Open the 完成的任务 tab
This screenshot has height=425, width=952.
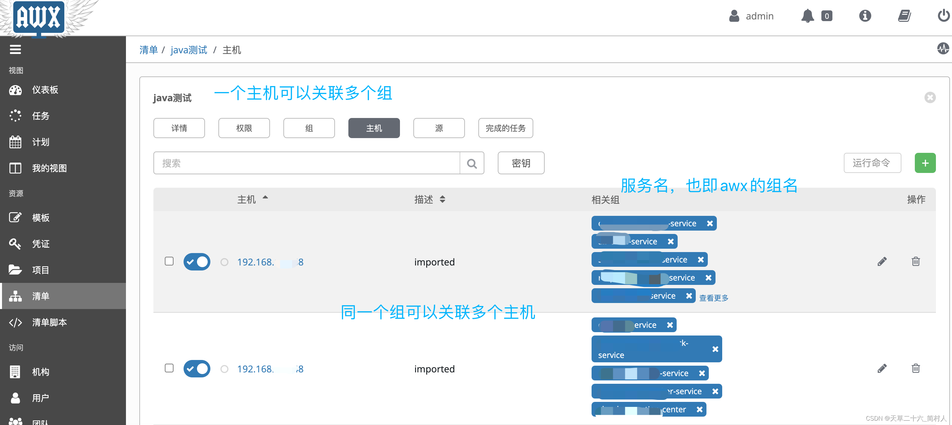click(505, 128)
